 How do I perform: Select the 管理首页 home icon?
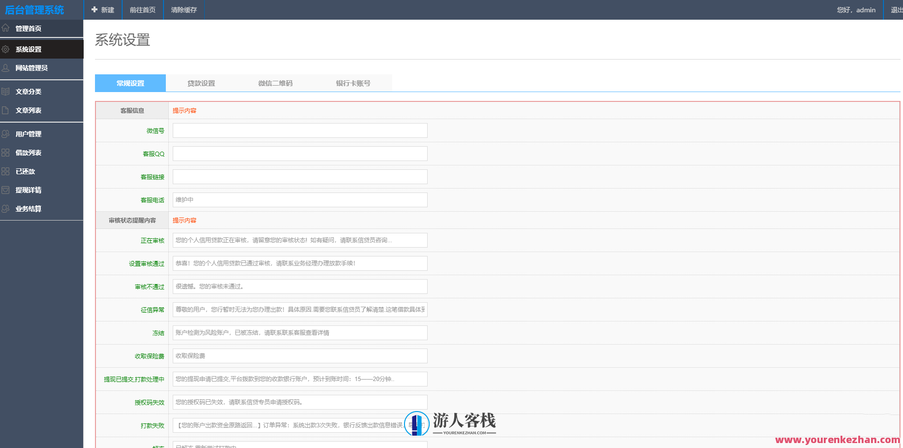coord(5,28)
